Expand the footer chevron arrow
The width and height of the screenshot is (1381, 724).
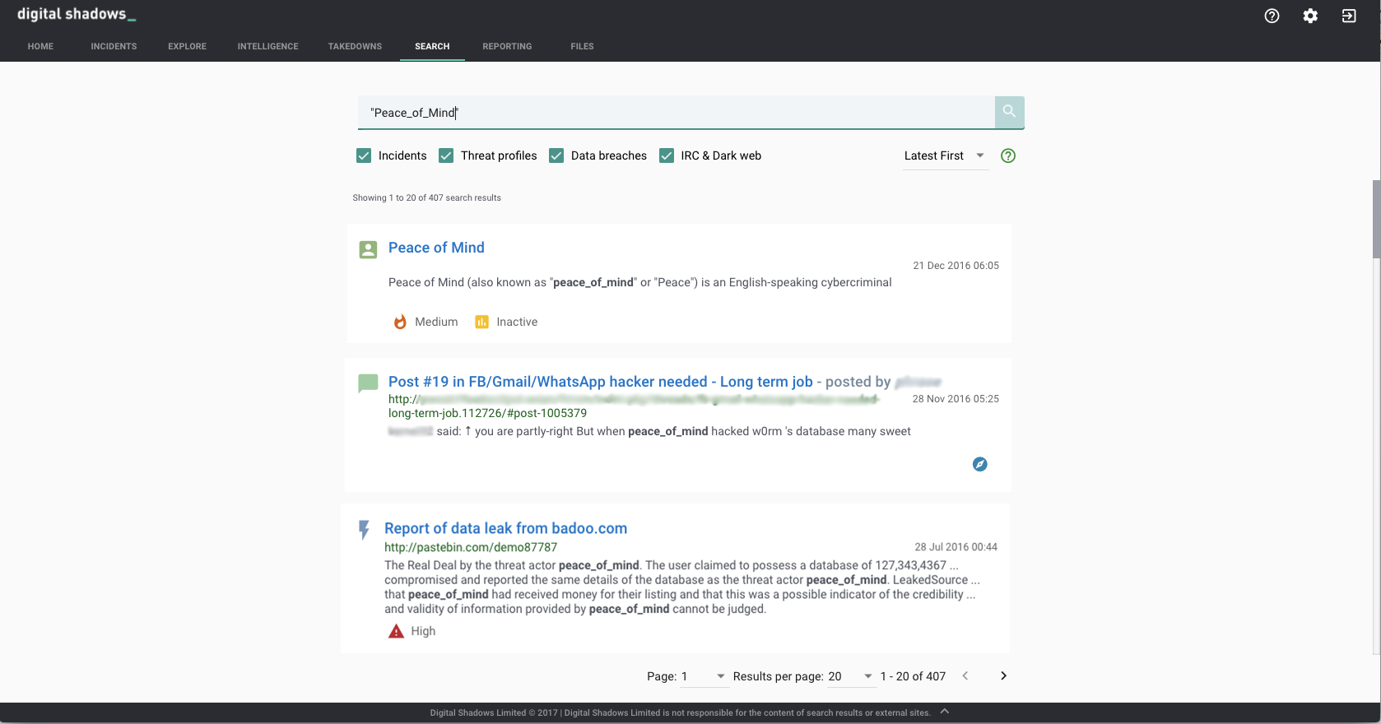coord(945,711)
